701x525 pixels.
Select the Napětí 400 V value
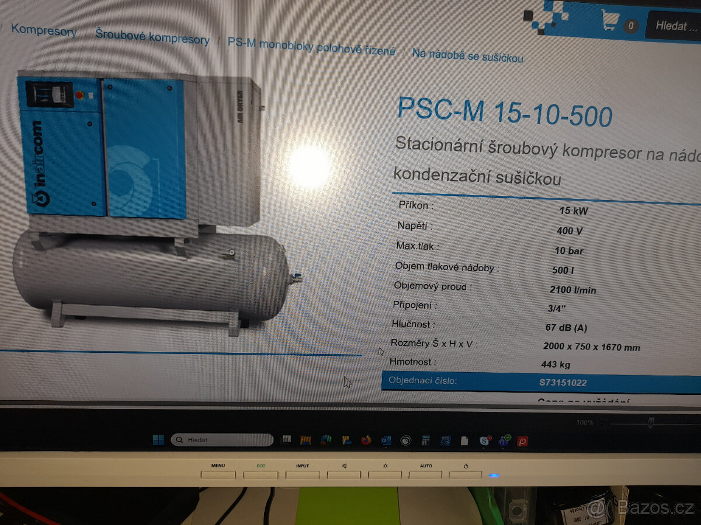pos(569,231)
